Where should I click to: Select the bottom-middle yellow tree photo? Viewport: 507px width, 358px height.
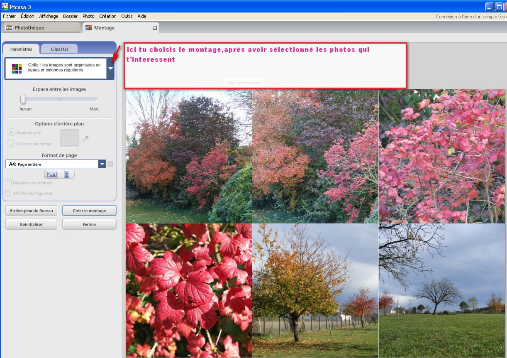(315, 291)
